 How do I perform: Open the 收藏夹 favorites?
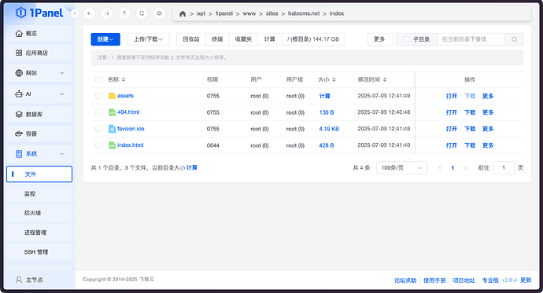tap(243, 39)
